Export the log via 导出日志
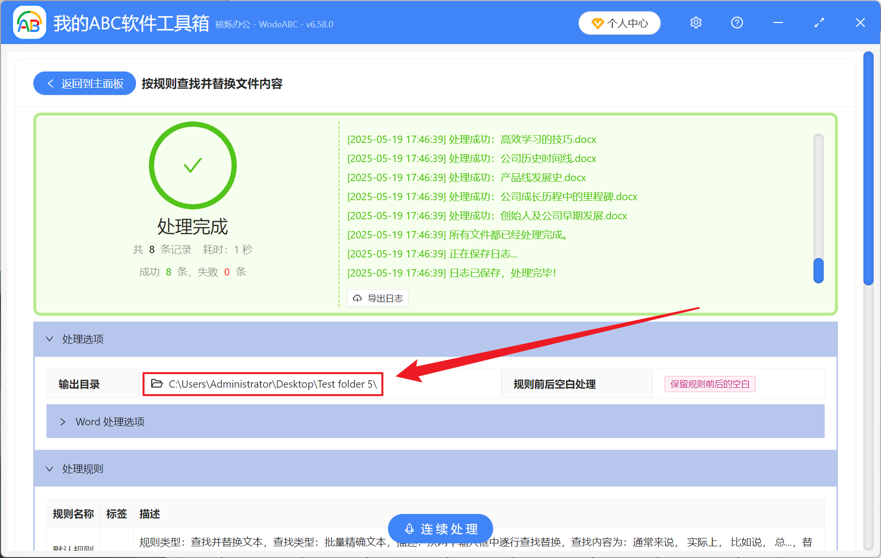The image size is (881, 558). tap(377, 298)
